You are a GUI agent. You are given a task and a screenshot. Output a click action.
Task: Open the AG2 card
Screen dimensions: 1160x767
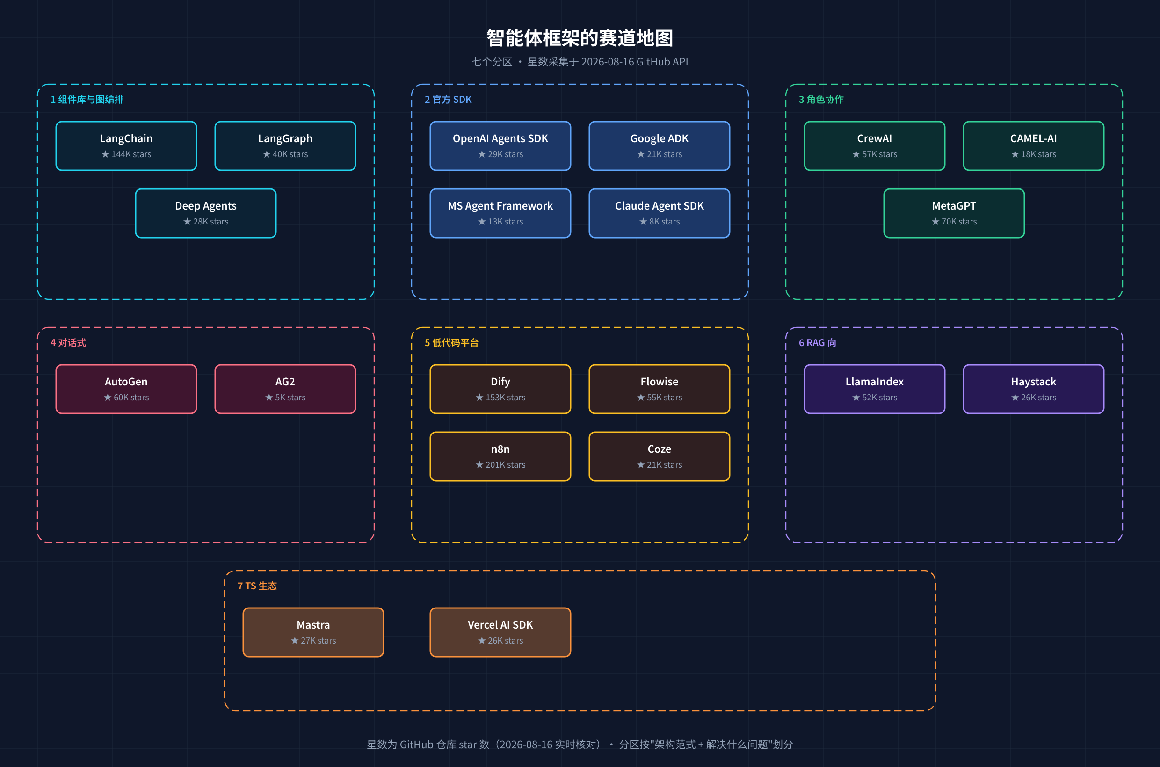point(285,389)
